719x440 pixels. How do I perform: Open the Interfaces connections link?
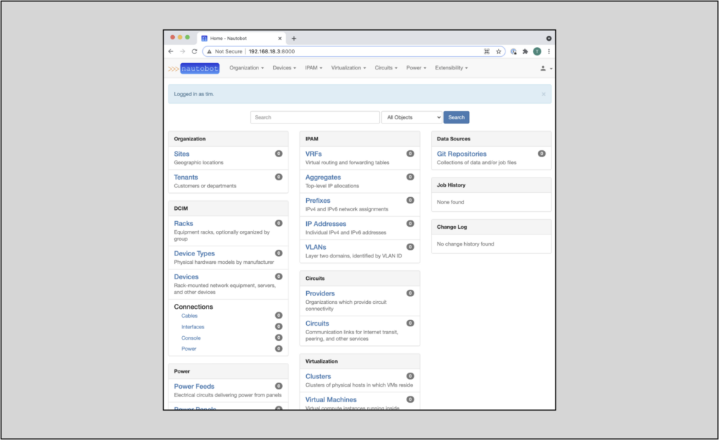click(192, 327)
